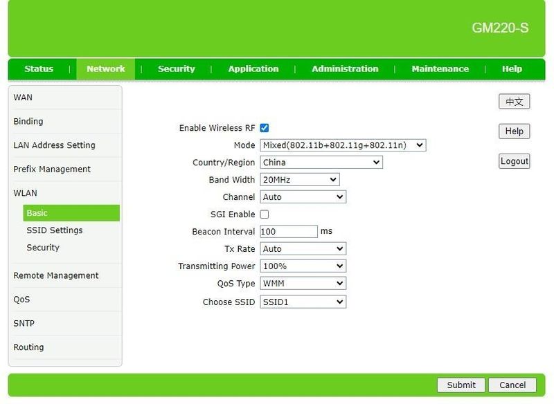Expand the Transmitting Power selector
Screen dimensions: 554x404
click(302, 266)
